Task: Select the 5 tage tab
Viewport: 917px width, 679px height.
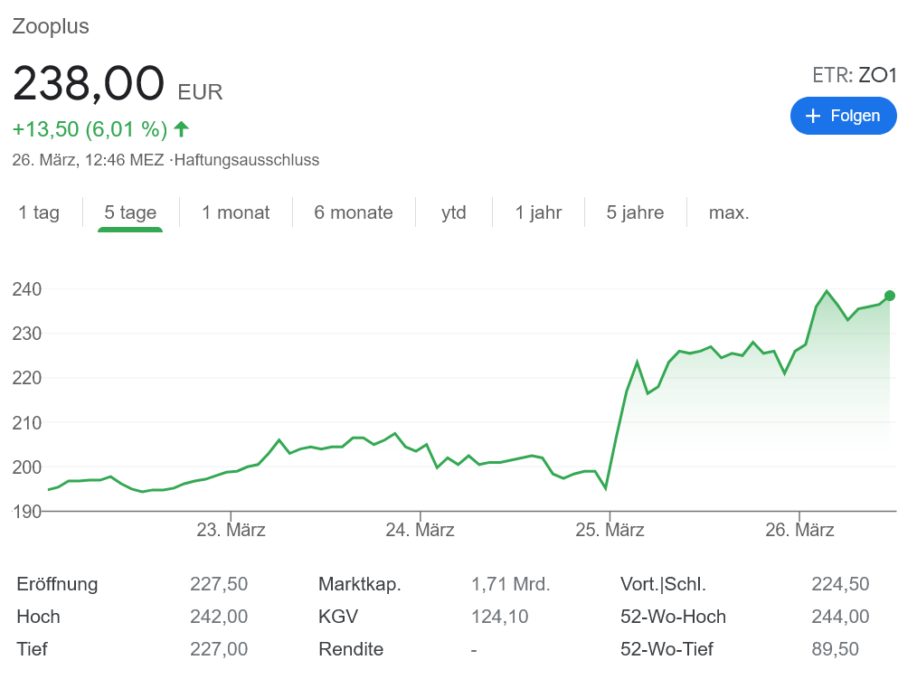Action: point(130,212)
